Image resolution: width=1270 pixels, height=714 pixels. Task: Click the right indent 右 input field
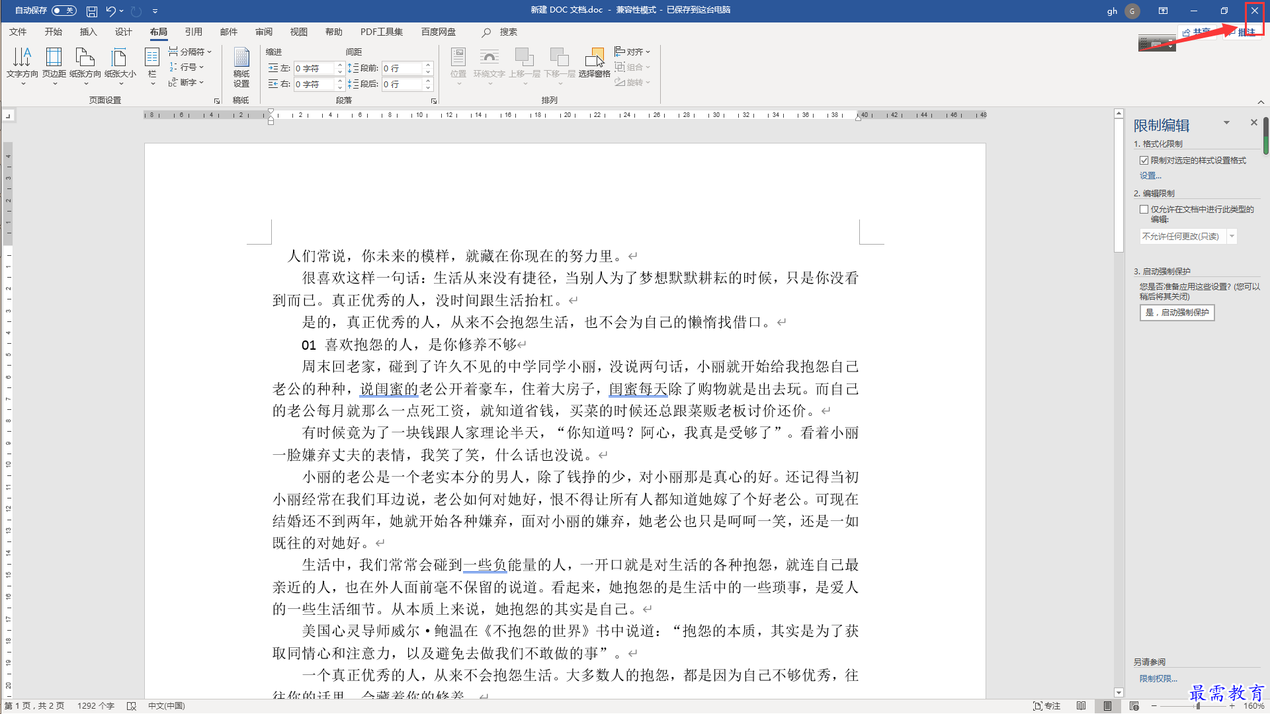pyautogui.click(x=315, y=84)
